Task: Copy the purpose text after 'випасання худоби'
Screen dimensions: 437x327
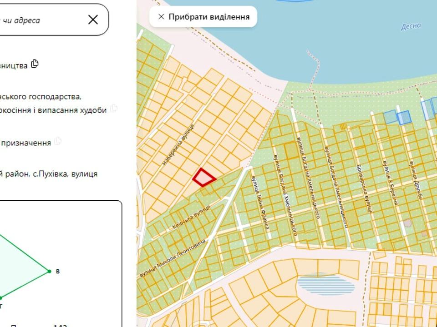Action: coord(114,108)
